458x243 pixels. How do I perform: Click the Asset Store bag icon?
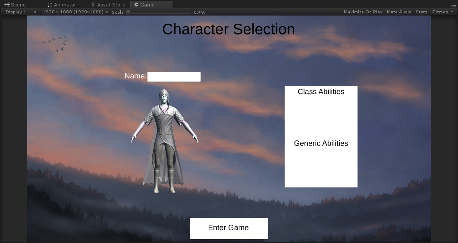pyautogui.click(x=93, y=5)
